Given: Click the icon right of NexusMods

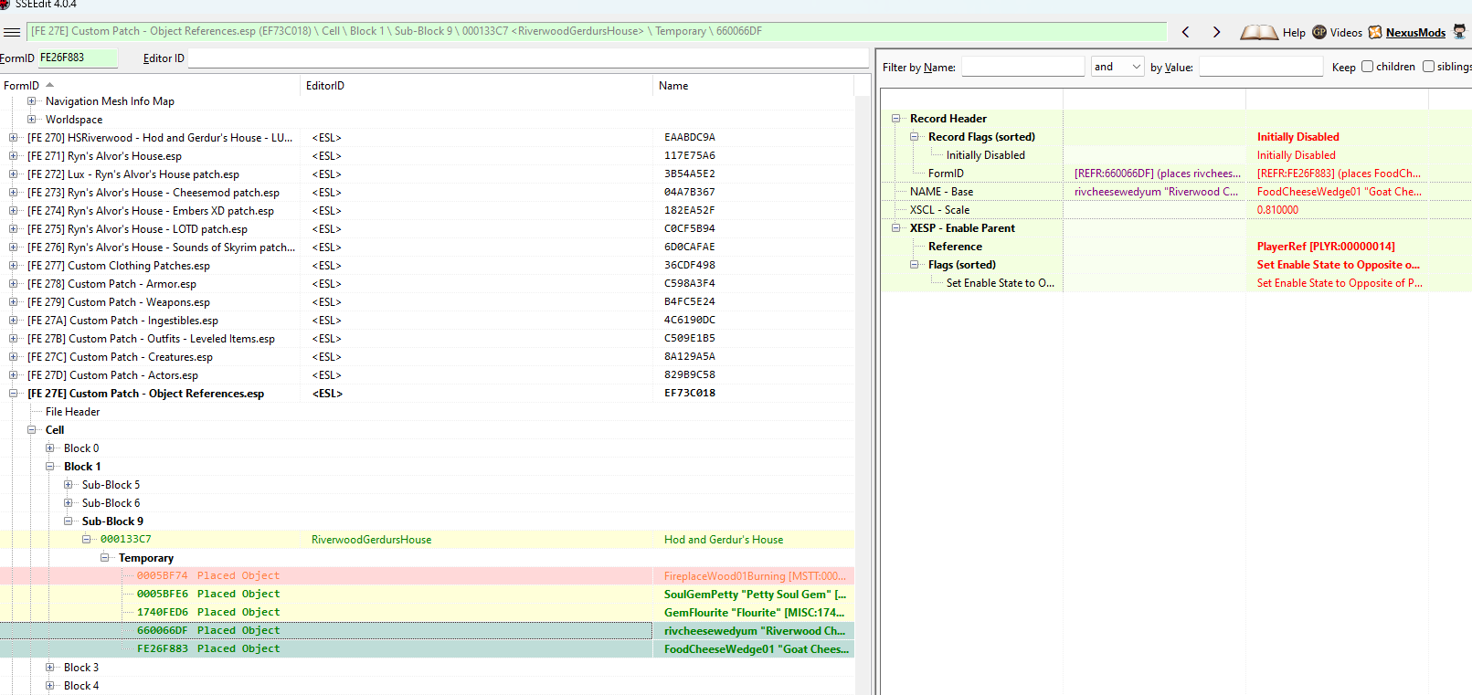Looking at the screenshot, I should tap(1459, 32).
